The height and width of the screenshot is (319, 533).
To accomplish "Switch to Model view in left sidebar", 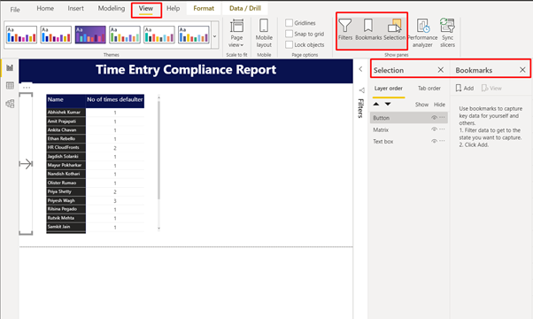I will 10,104.
